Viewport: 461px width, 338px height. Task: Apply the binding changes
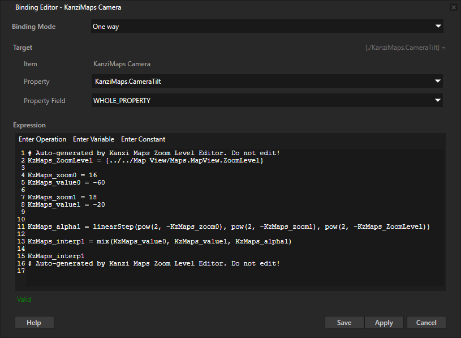pos(384,323)
